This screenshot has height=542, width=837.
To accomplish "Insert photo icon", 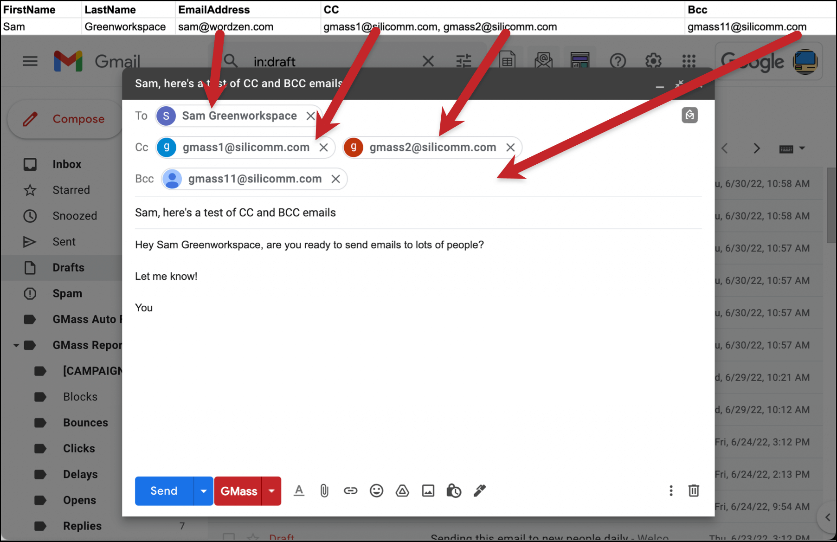I will 428,491.
